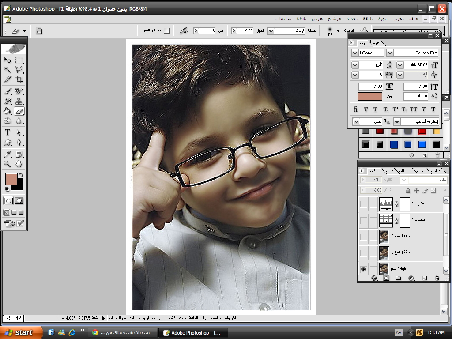Select the Custom Shape tool

[x=8, y=143]
